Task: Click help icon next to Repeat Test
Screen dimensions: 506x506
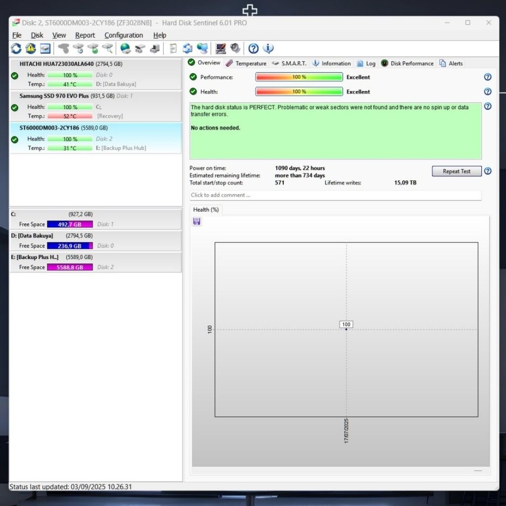Action: click(488, 171)
